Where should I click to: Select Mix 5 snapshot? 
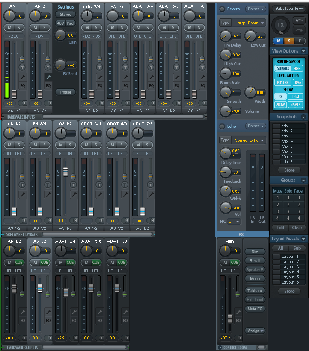[x=288, y=146]
